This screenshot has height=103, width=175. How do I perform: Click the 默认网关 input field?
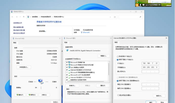tap(150, 72)
